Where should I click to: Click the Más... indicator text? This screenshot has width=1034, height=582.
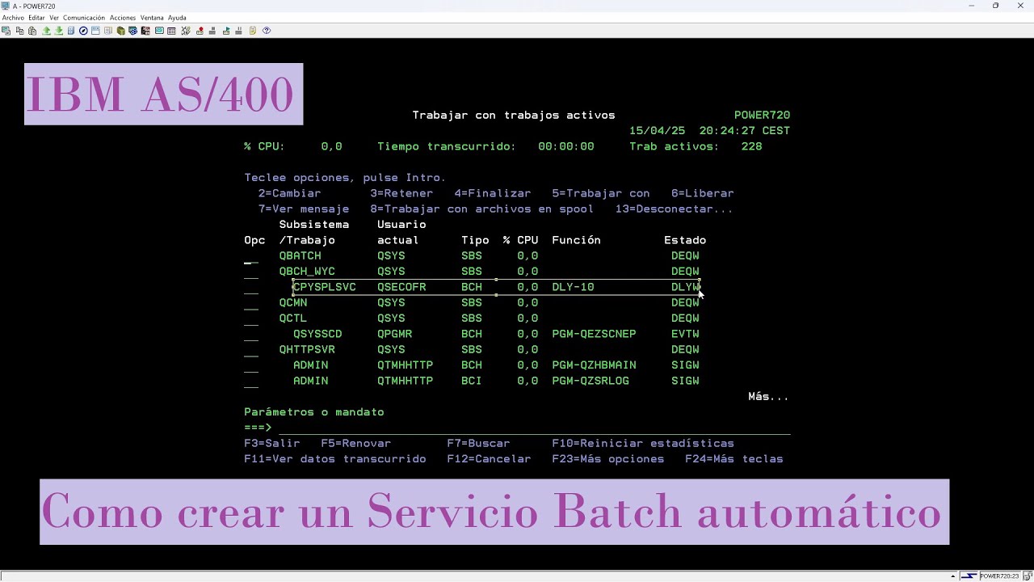[768, 397]
